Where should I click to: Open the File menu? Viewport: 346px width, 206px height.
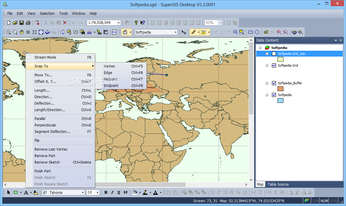click(x=10, y=14)
